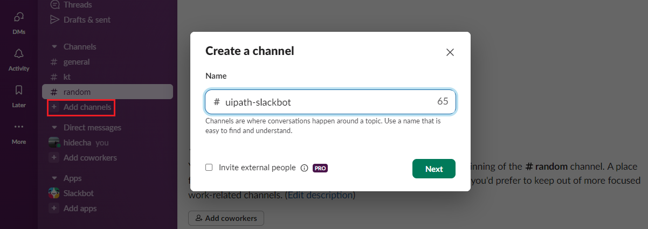
Task: Click the Edit description link
Action: (320, 195)
